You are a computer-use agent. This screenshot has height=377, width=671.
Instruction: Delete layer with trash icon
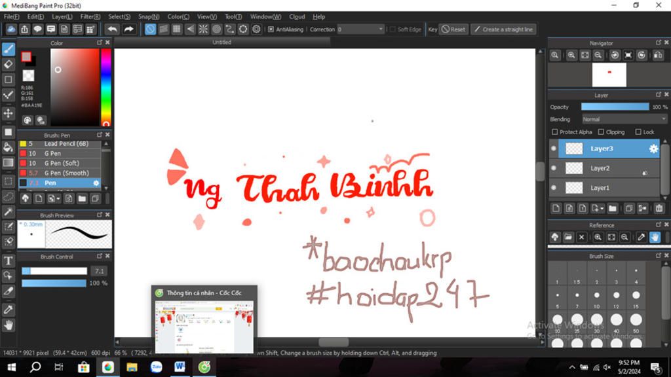pos(659,209)
